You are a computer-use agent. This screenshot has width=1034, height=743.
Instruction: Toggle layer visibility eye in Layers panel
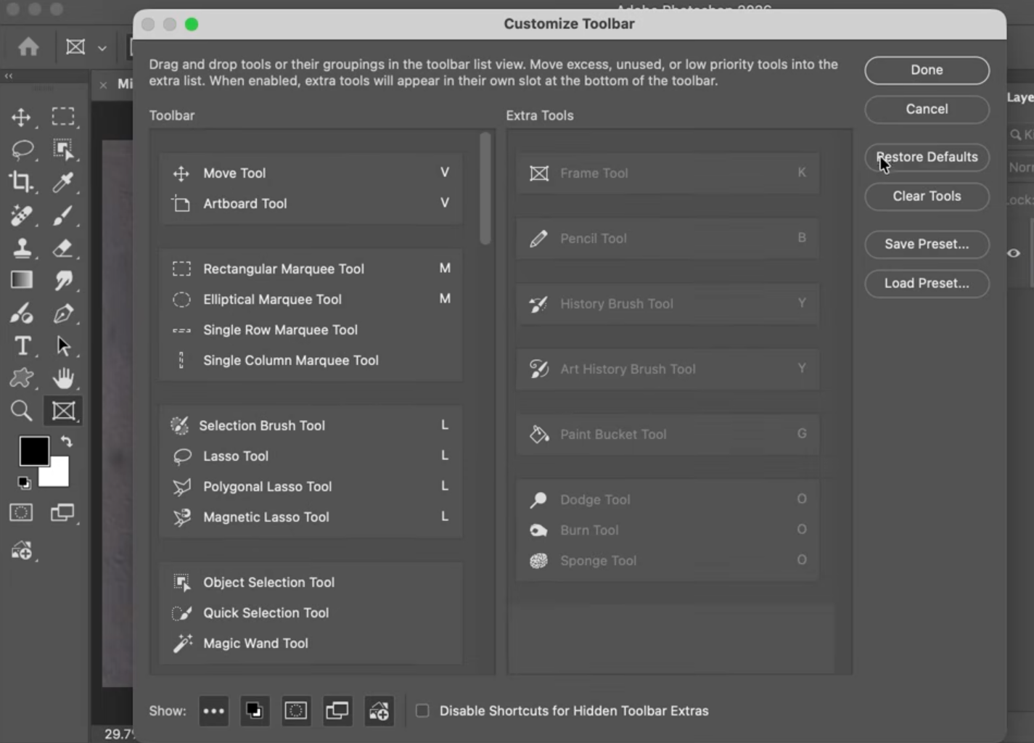tap(1014, 253)
